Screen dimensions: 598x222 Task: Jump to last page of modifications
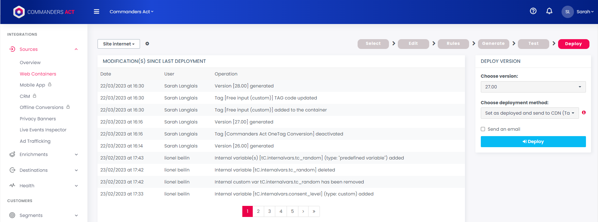coord(314,212)
